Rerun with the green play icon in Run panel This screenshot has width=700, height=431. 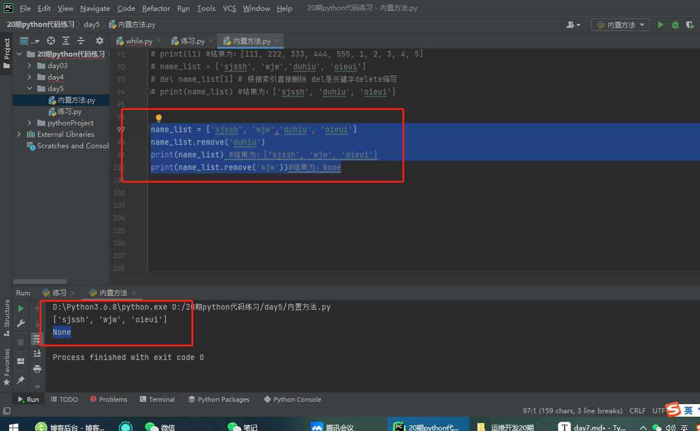tap(21, 309)
